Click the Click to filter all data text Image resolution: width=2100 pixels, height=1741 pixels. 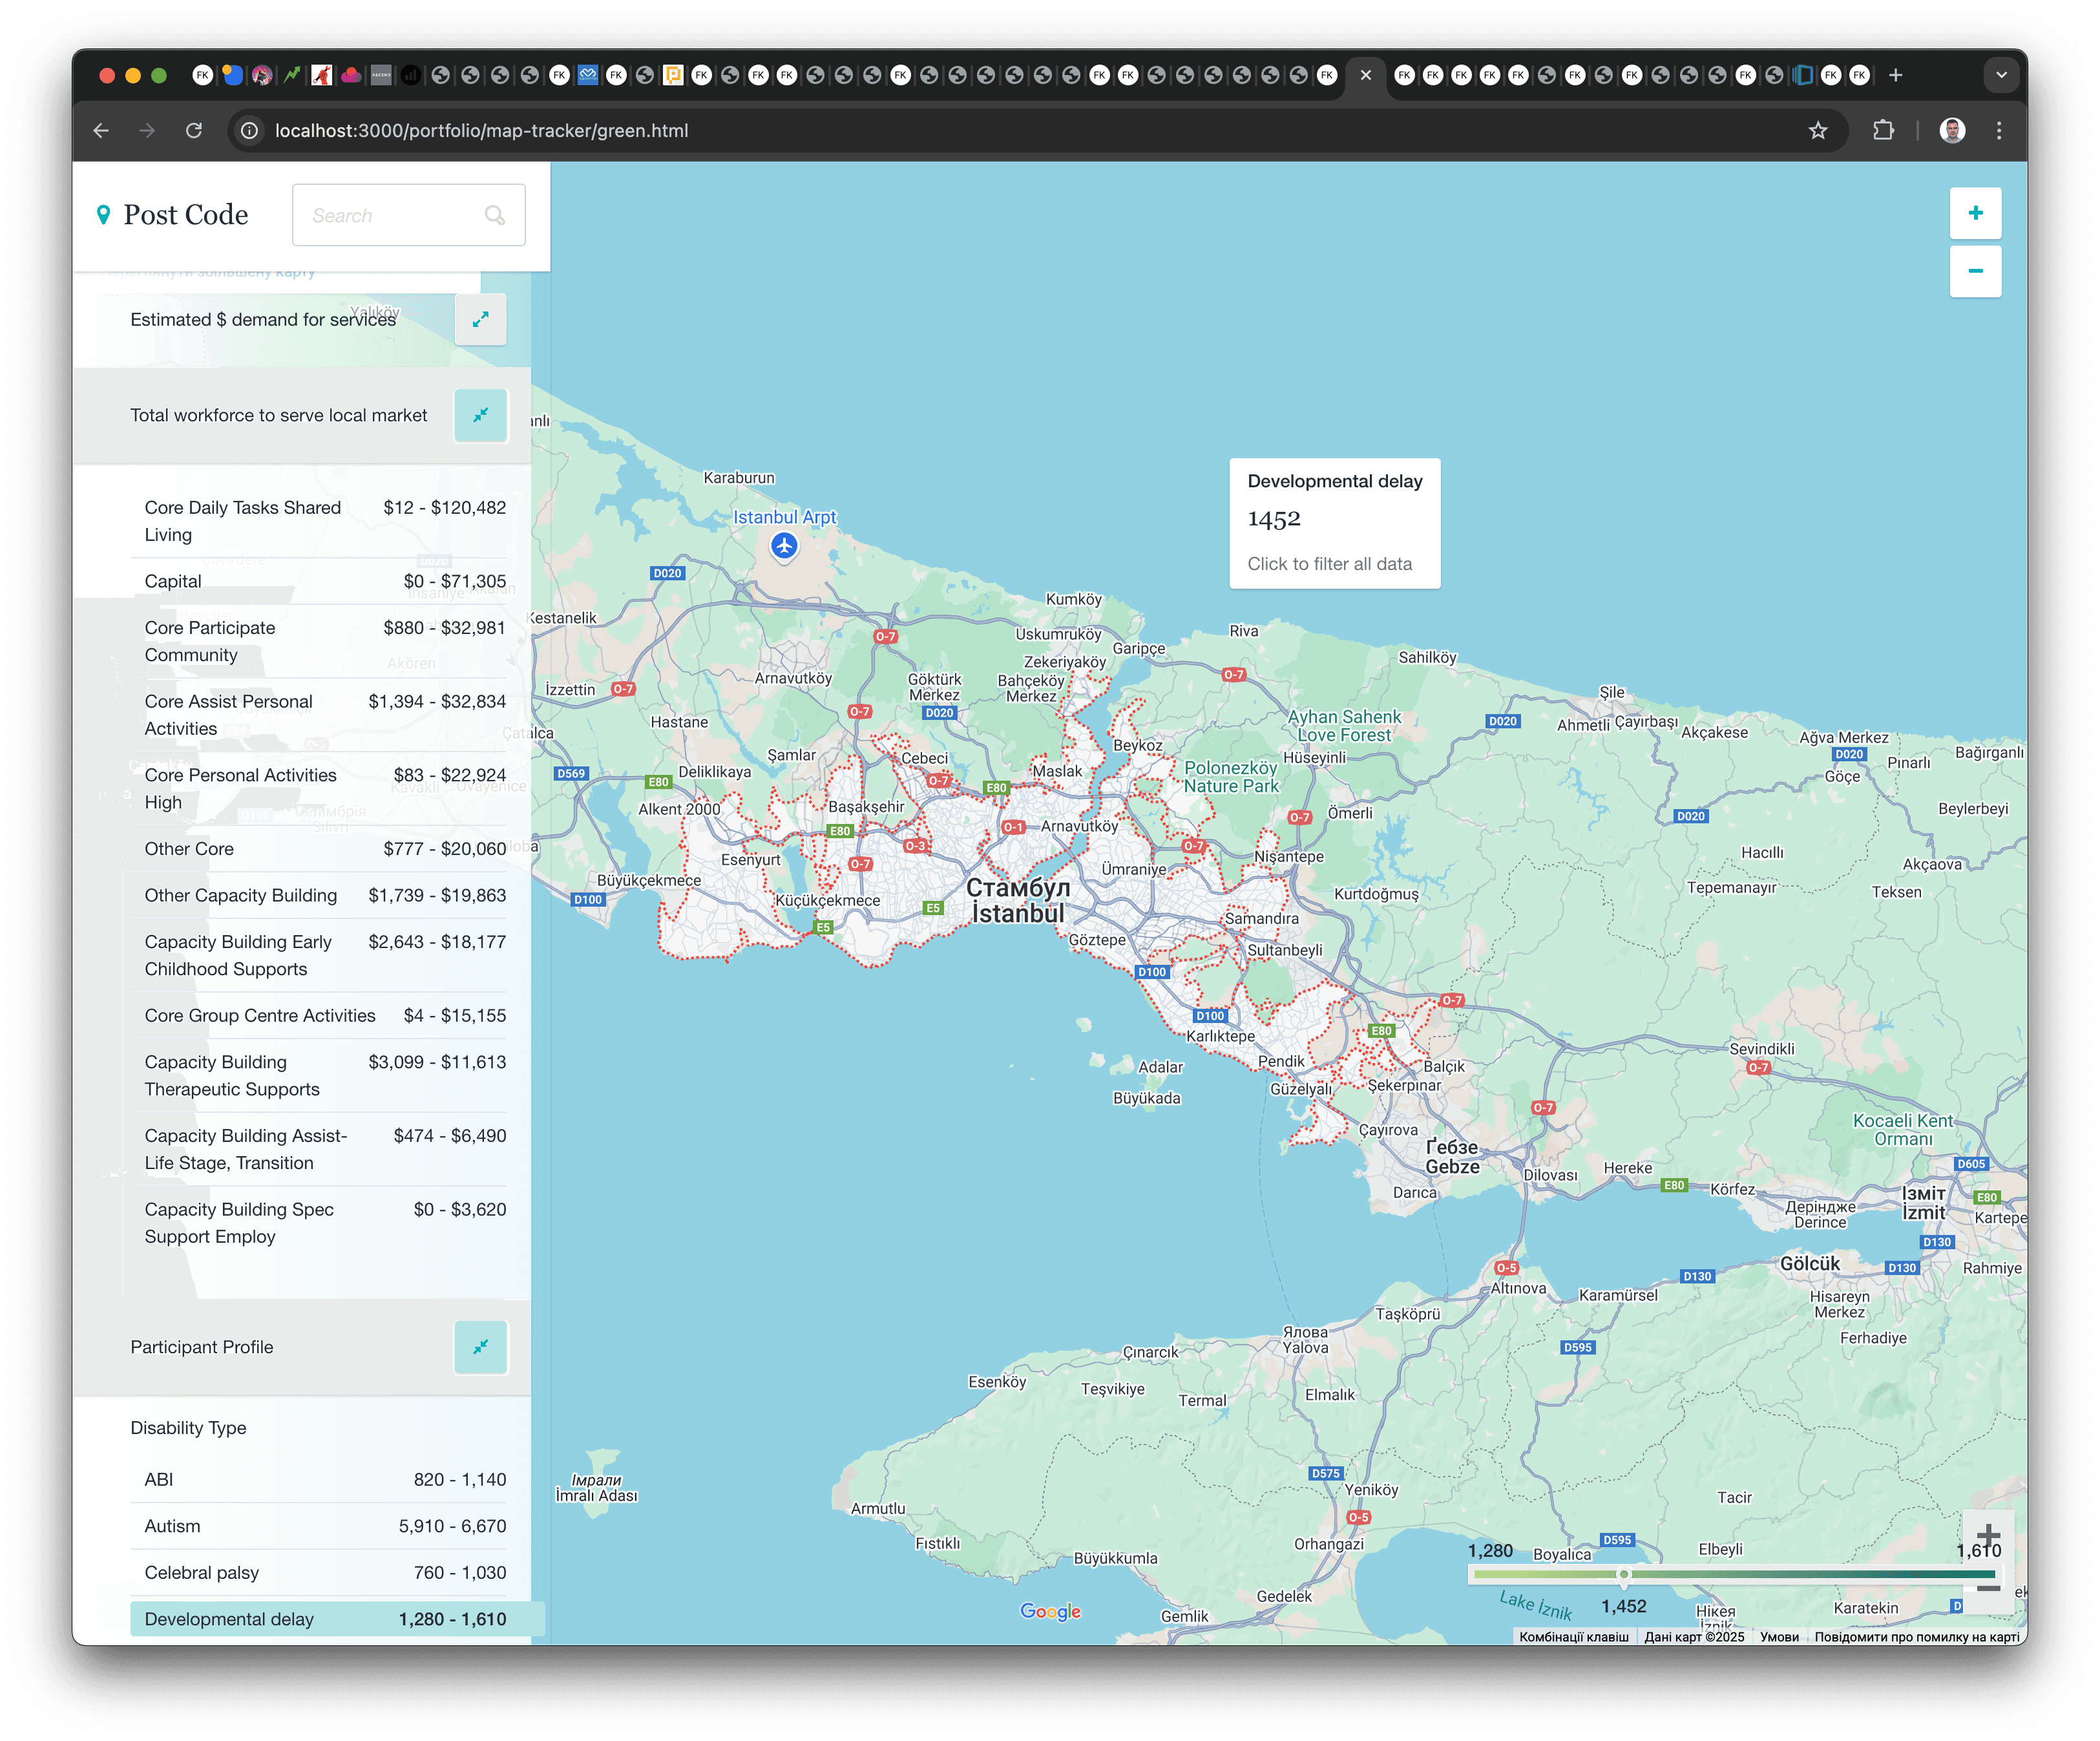pos(1329,564)
